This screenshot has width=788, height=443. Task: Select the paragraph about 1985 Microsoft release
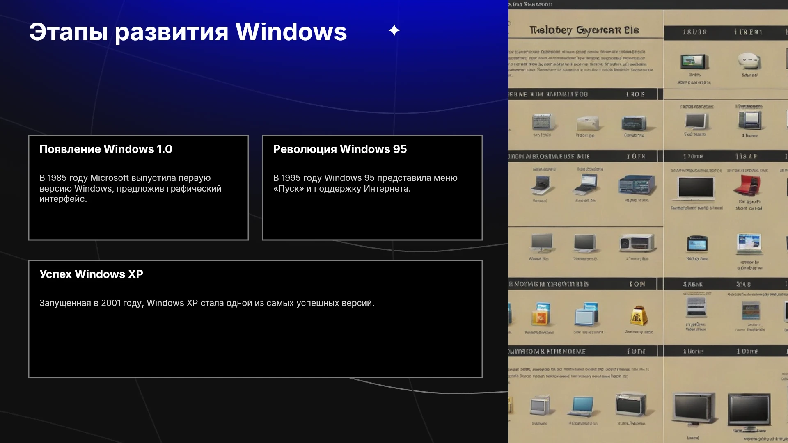(130, 188)
